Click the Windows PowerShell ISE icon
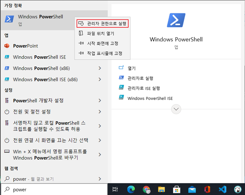This screenshot has width=245, height=195. pyautogui.click(x=7, y=57)
